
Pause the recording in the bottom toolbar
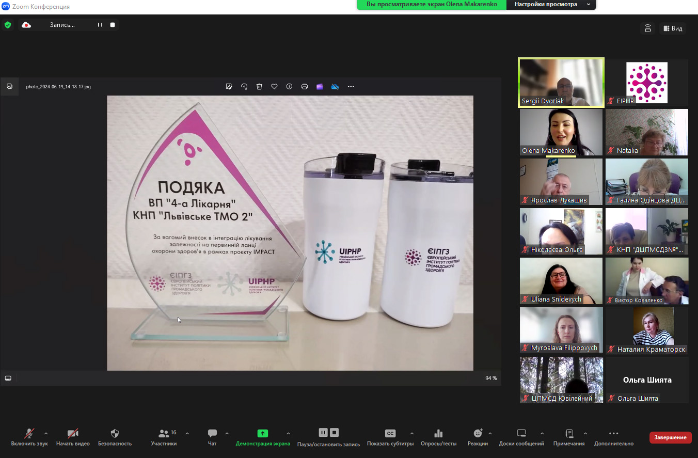click(x=323, y=433)
